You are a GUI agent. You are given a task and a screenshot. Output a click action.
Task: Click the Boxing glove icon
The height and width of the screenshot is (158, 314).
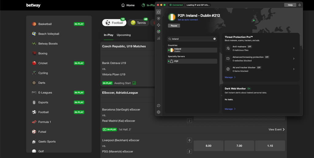click(x=34, y=53)
